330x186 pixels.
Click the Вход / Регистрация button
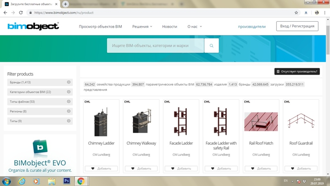pyautogui.click(x=297, y=26)
